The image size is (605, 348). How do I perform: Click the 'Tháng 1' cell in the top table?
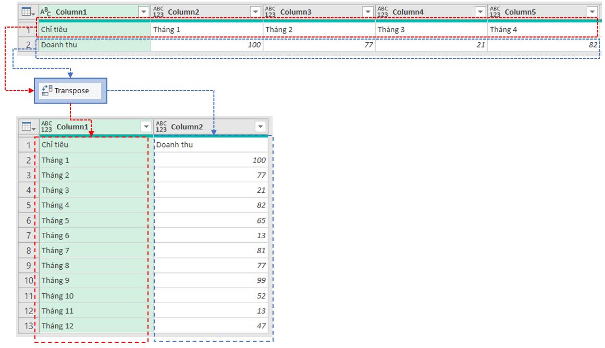(x=207, y=29)
